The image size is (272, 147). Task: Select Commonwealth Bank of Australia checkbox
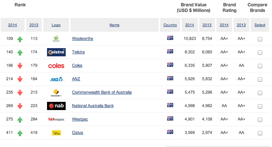click(260, 93)
